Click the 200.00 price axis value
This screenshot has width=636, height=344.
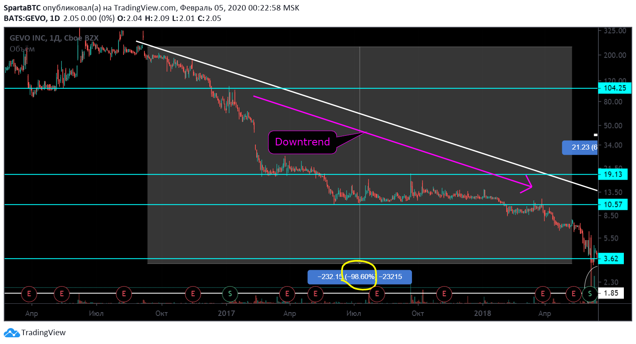click(615, 55)
